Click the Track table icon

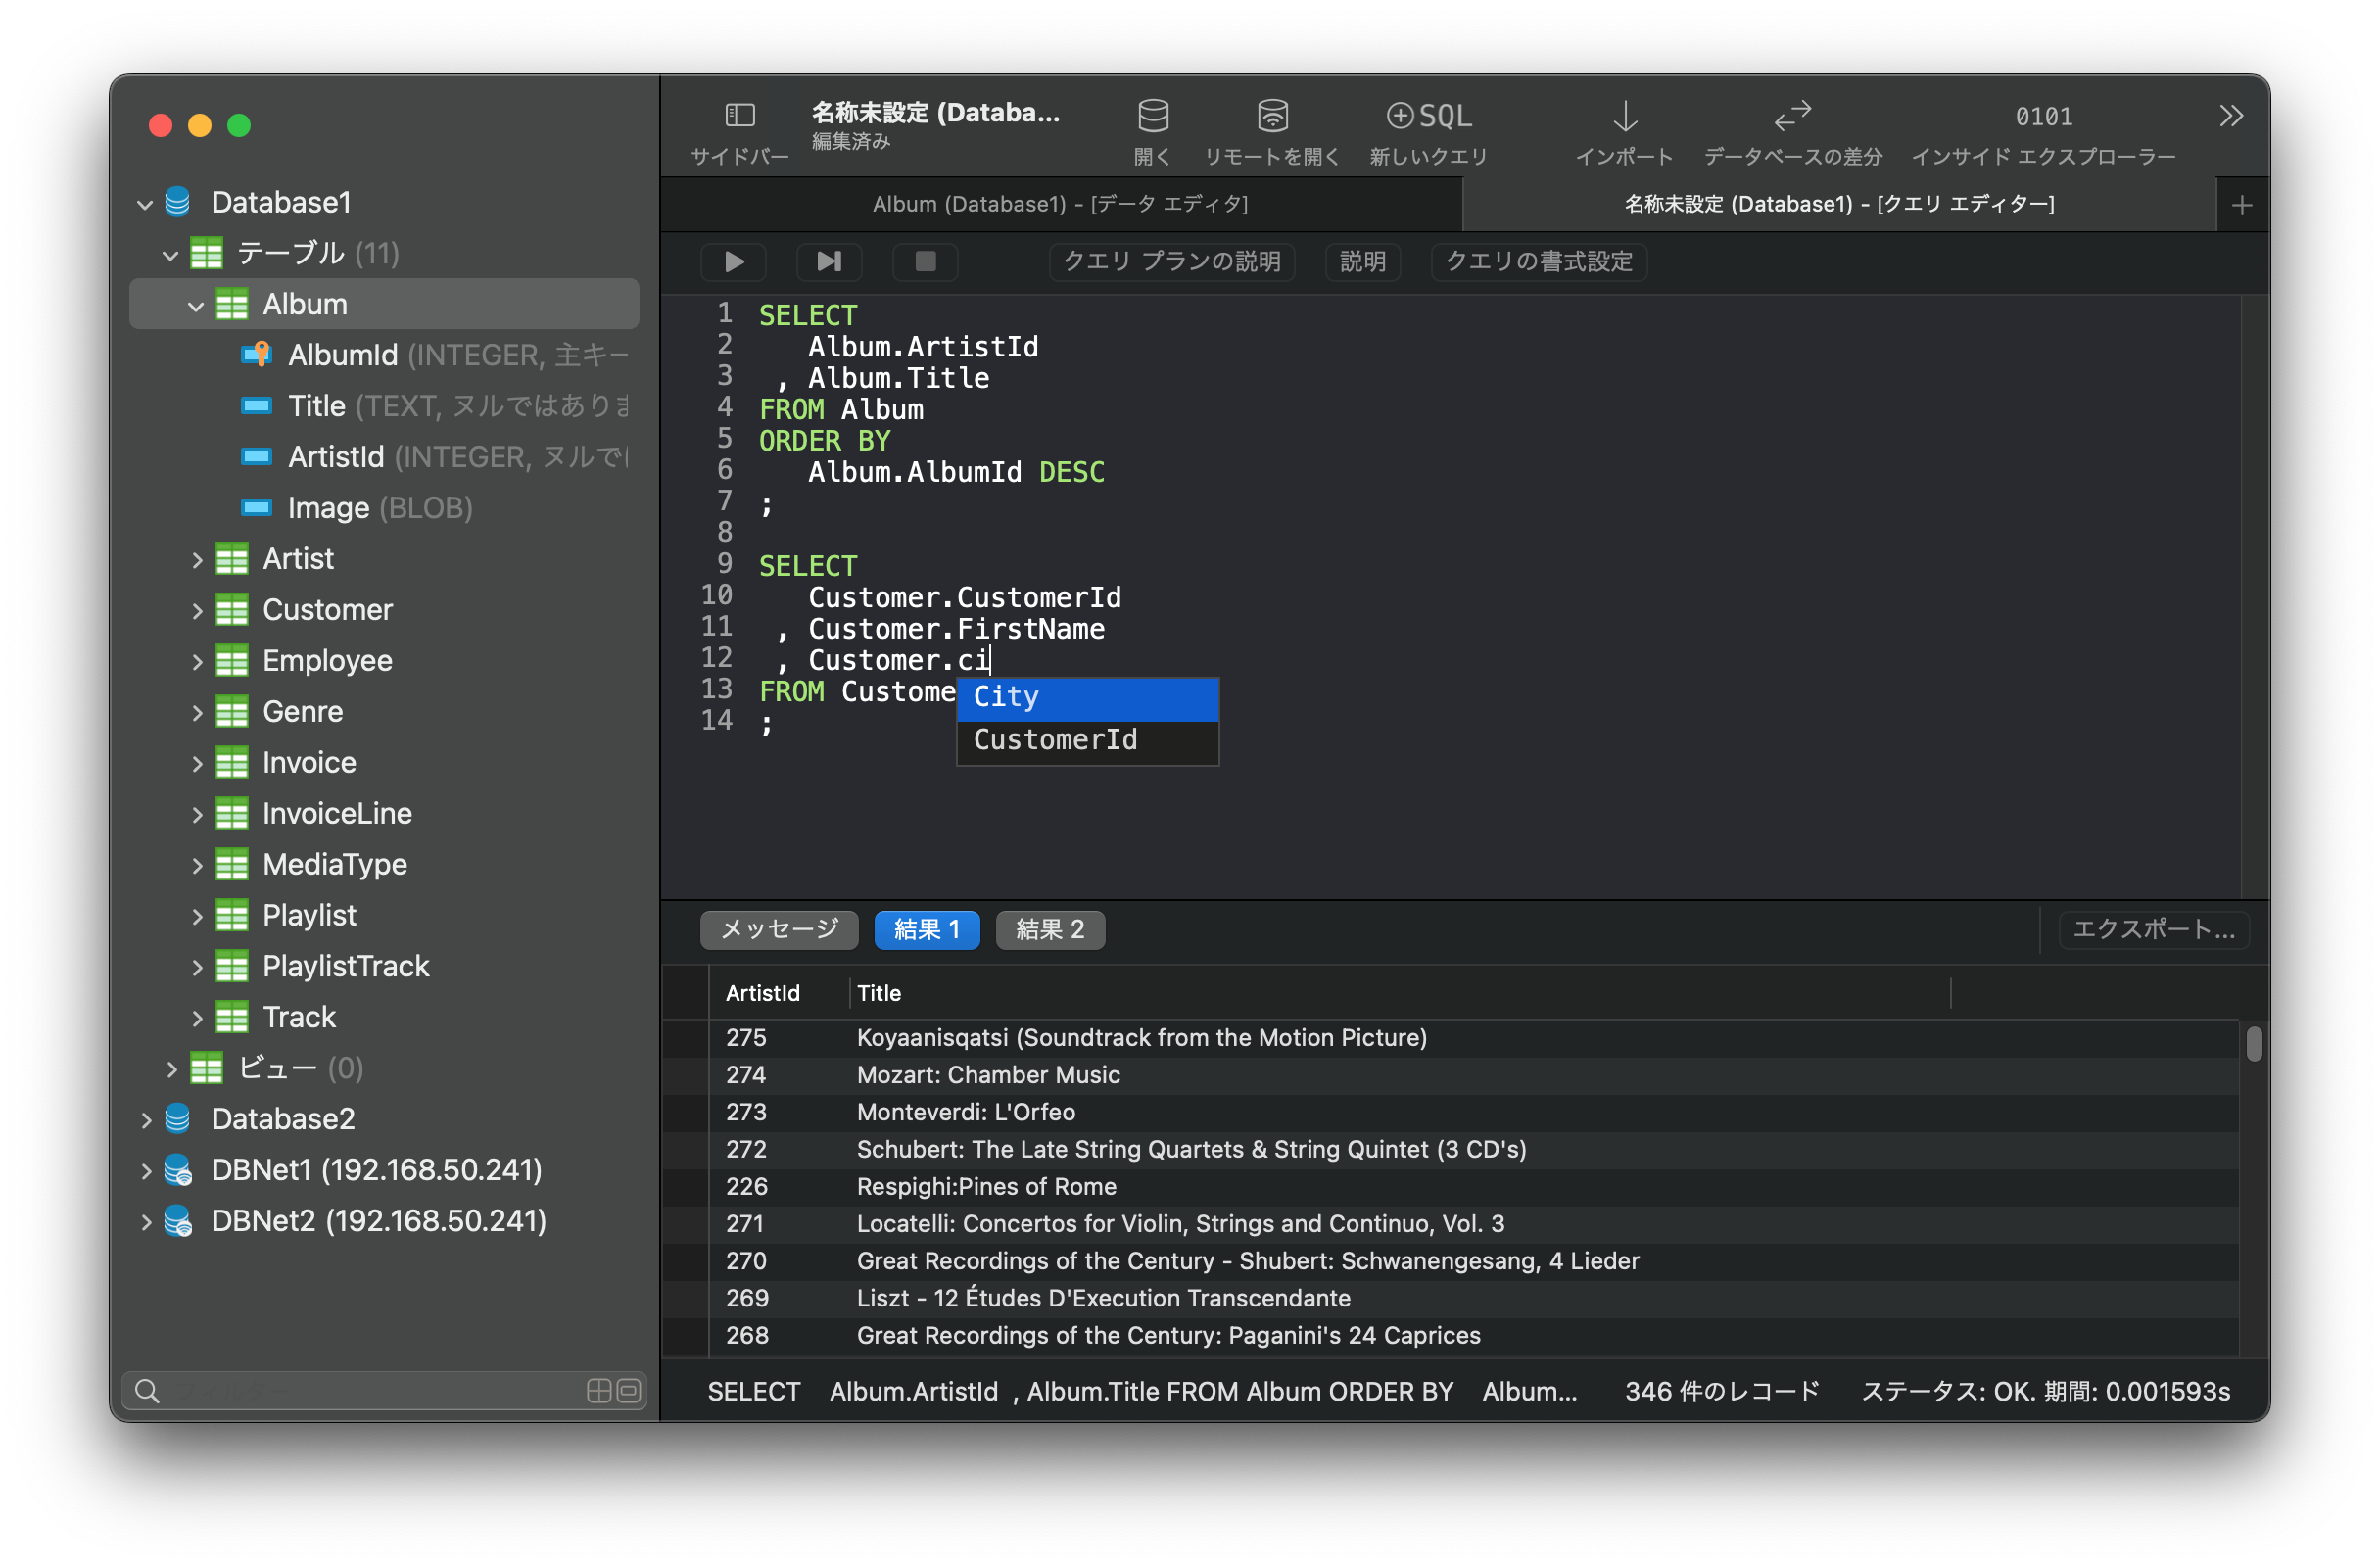pyautogui.click(x=232, y=1017)
